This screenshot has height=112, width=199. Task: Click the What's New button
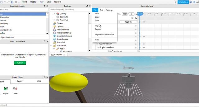click(183, 2)
